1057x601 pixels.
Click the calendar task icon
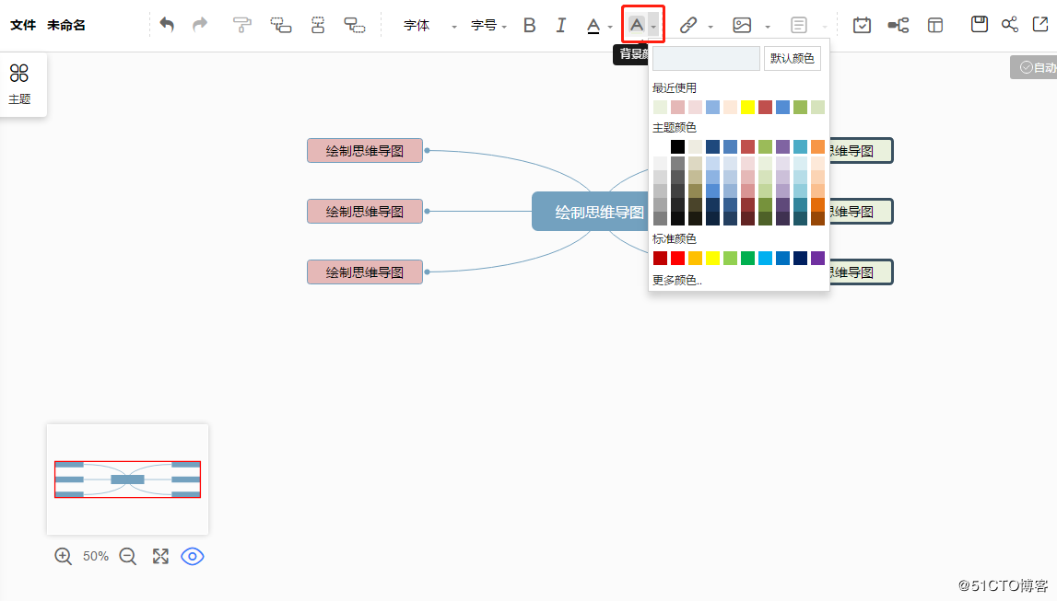pos(862,25)
